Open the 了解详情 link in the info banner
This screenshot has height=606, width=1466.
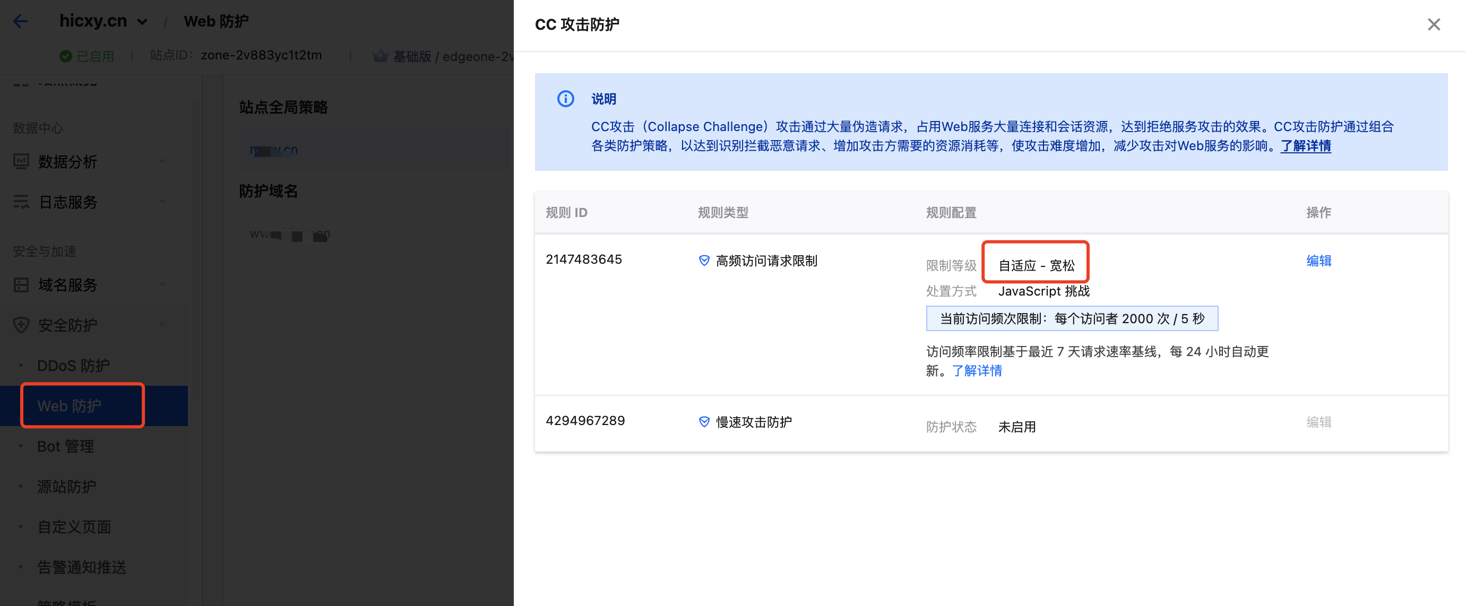pos(1306,146)
